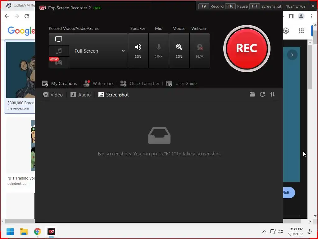Open the theverge.com result link
This screenshot has width=318, height=239.
[x=18, y=108]
